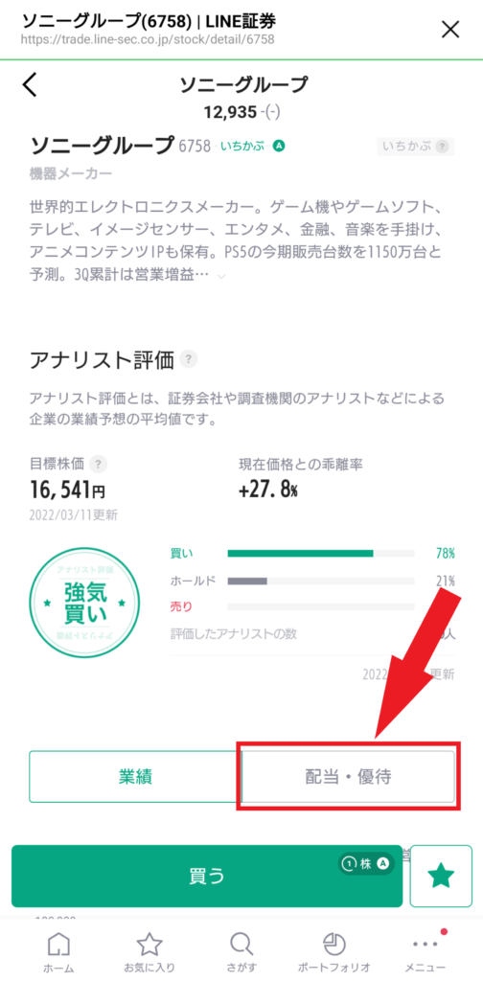Tap the green 買う buy button
Screen dimensions: 483x981
[x=206, y=876]
